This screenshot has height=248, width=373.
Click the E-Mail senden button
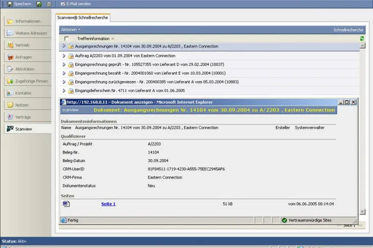pyautogui.click(x=76, y=4)
